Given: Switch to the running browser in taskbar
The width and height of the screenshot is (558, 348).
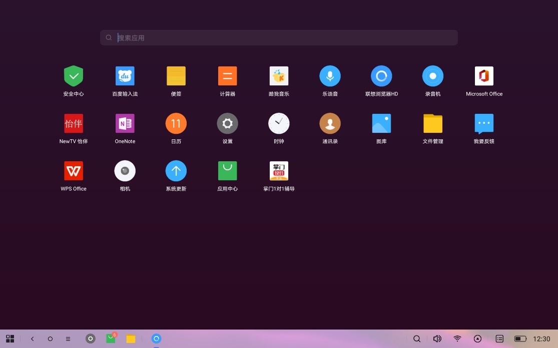Looking at the screenshot, I should (x=156, y=339).
